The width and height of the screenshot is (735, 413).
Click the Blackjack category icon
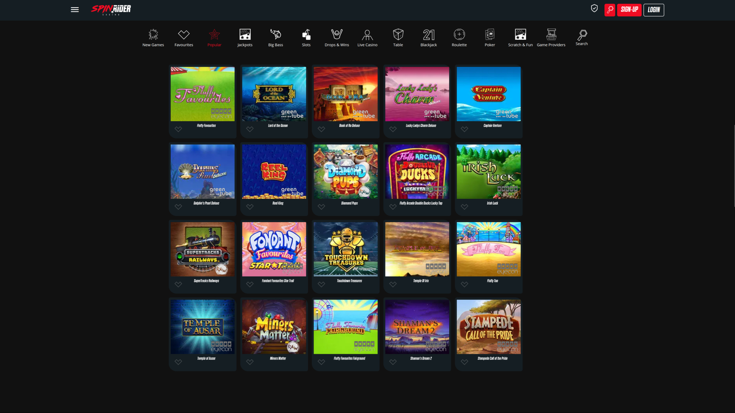(428, 37)
